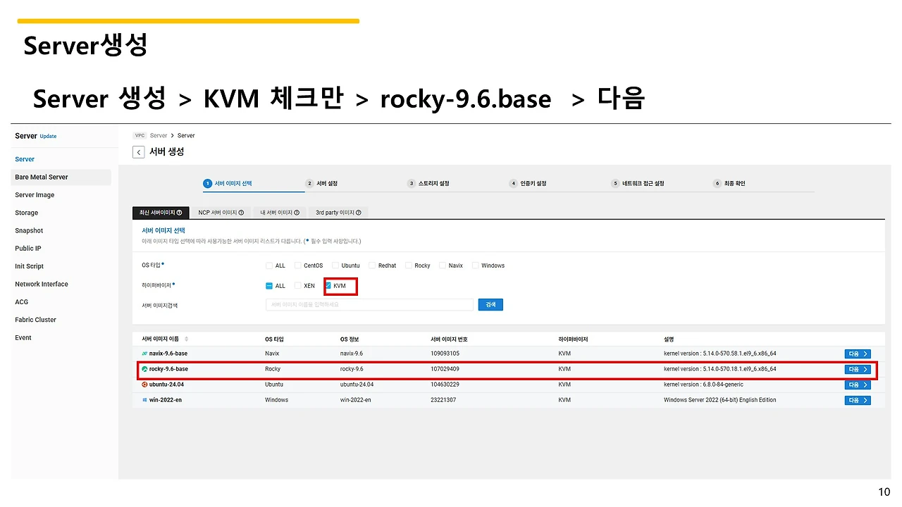Screen dimensions: 902x507
Task: Select step 6 최종 확인
Action: [729, 184]
